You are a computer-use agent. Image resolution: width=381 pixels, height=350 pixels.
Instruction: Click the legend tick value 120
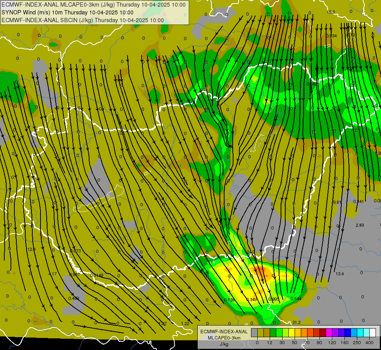coord(332,343)
